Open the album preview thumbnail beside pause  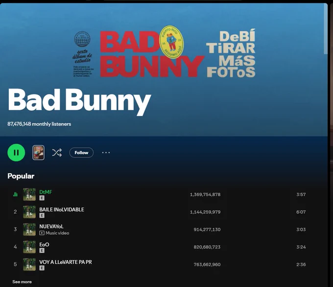point(38,152)
